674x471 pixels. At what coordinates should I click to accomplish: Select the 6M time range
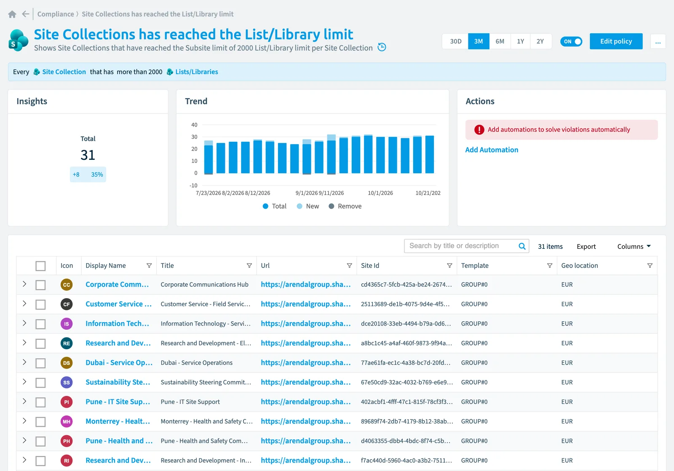pos(500,41)
